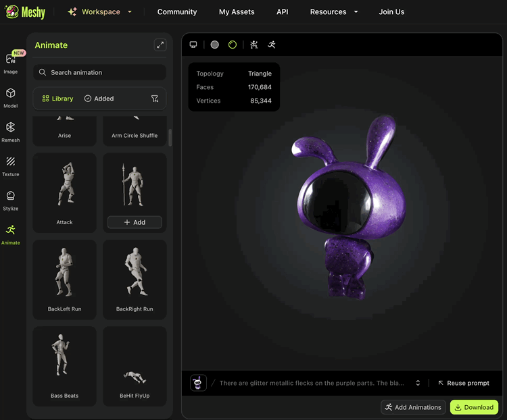507x420 pixels.
Task: Open the Texture tool
Action: point(11,166)
